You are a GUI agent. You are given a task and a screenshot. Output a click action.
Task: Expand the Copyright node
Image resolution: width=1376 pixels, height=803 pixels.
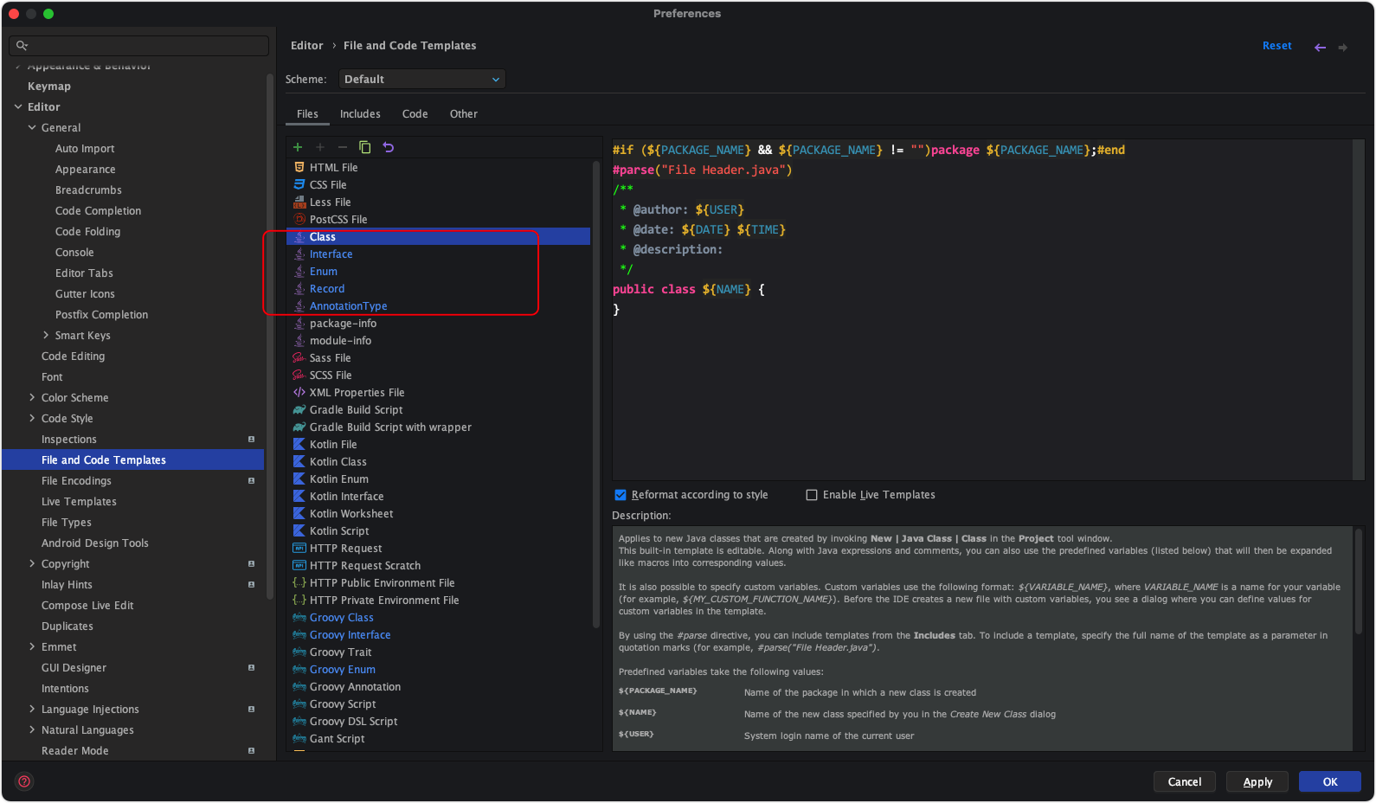click(x=32, y=564)
